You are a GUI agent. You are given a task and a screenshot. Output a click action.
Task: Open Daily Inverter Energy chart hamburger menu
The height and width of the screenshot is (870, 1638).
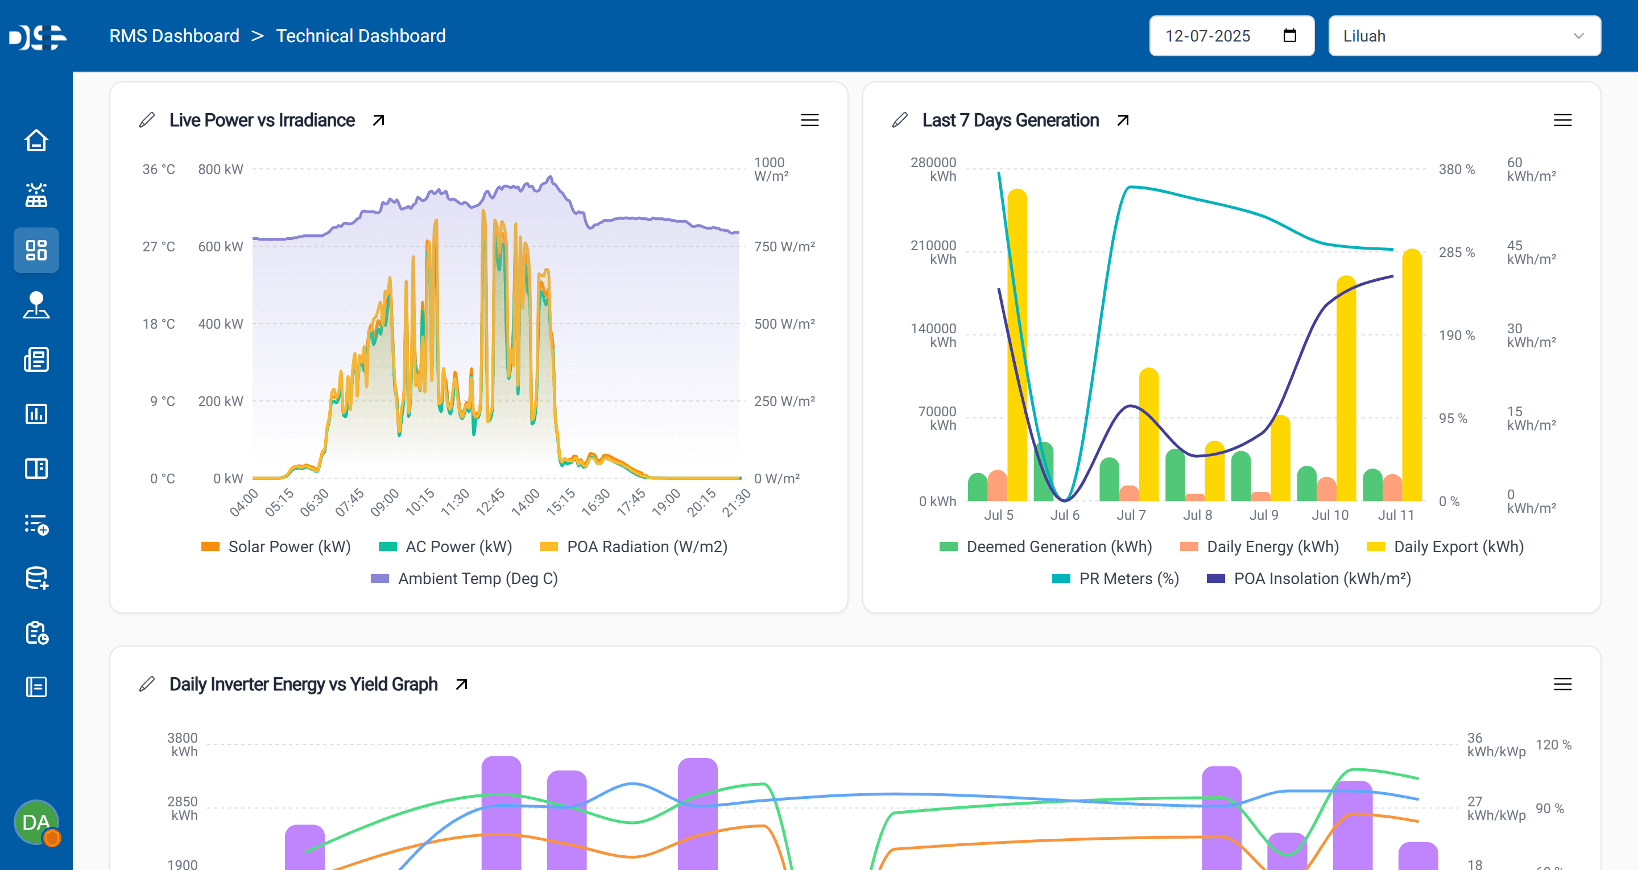[1562, 684]
